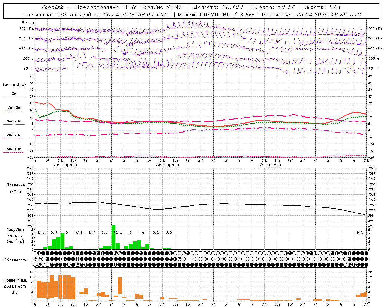
Task: Click the (км) convective cloud unit label
Action: click(x=15, y=292)
